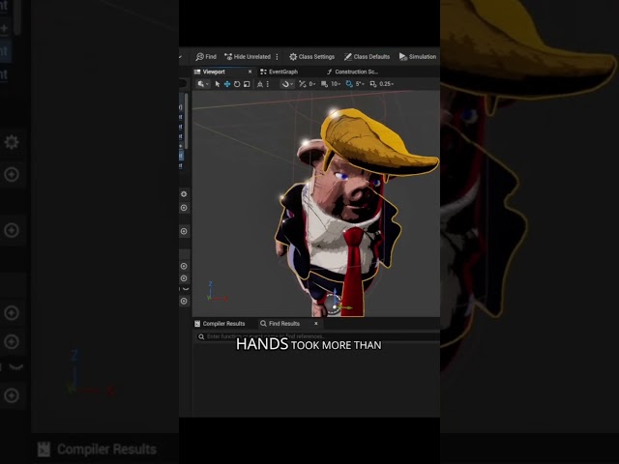Open the scale snap 0.25 dropdown
619x464 pixels.
[x=387, y=84]
